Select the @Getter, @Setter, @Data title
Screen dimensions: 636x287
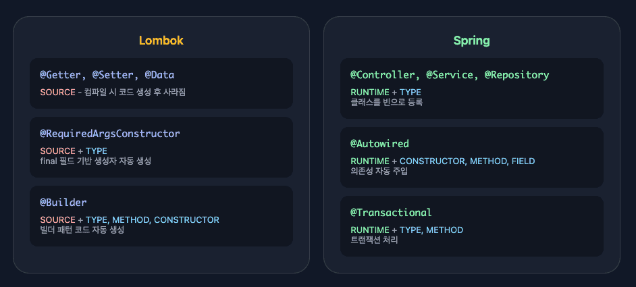[x=107, y=75]
